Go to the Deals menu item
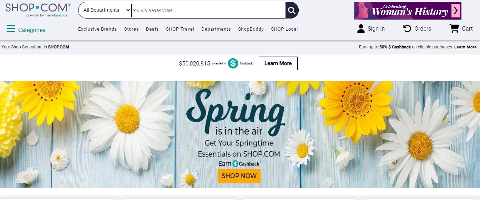Viewport: 480px width, 200px height. (x=152, y=29)
